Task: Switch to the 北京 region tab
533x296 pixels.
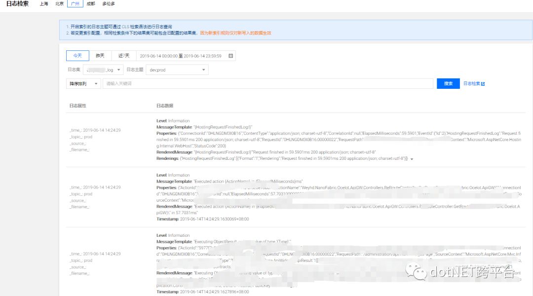Action: tap(60, 4)
